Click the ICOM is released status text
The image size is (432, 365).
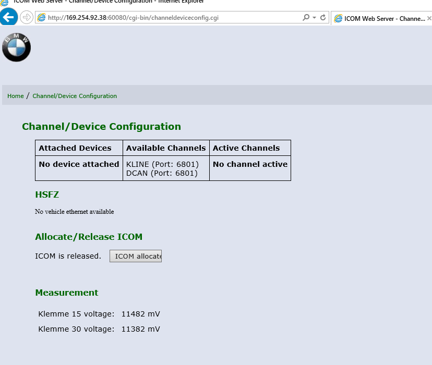(68, 256)
